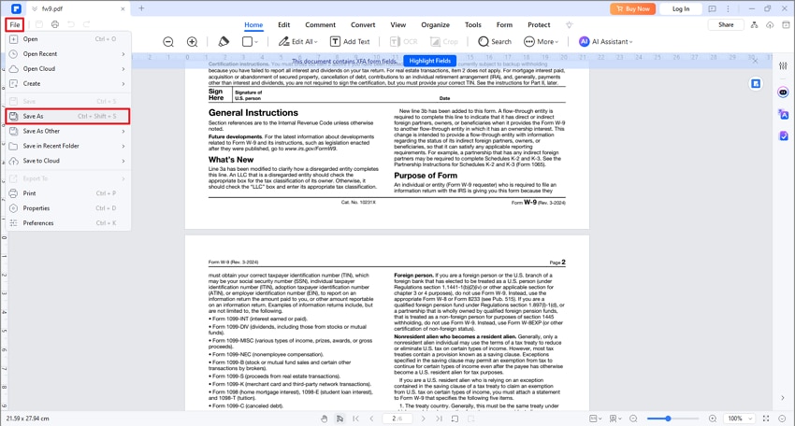Screen dimensions: 795x426
Task: Click the zoom out magnifier in the toolbar
Action: pyautogui.click(x=168, y=42)
